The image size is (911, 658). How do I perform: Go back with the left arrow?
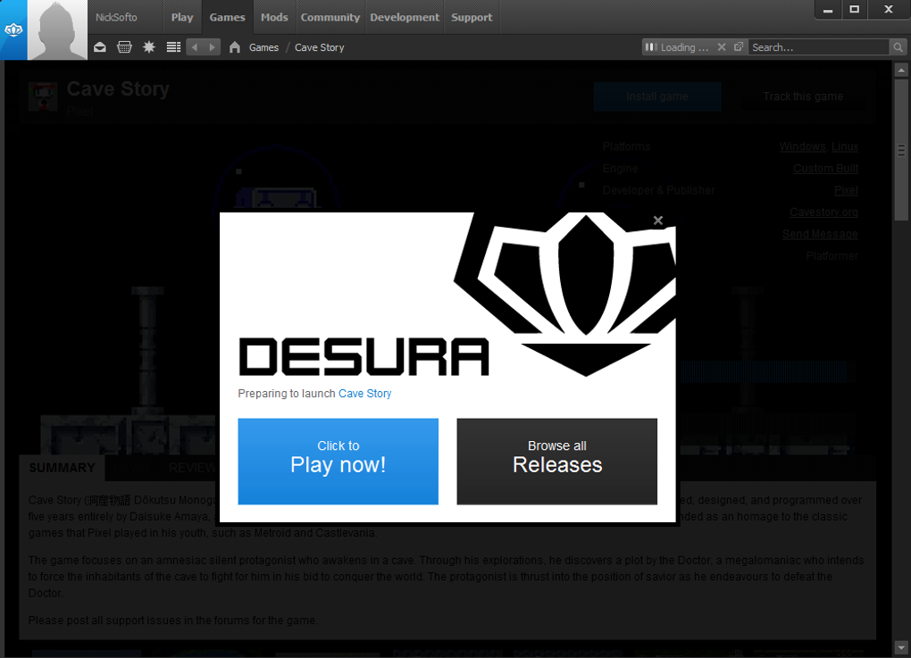click(x=195, y=47)
